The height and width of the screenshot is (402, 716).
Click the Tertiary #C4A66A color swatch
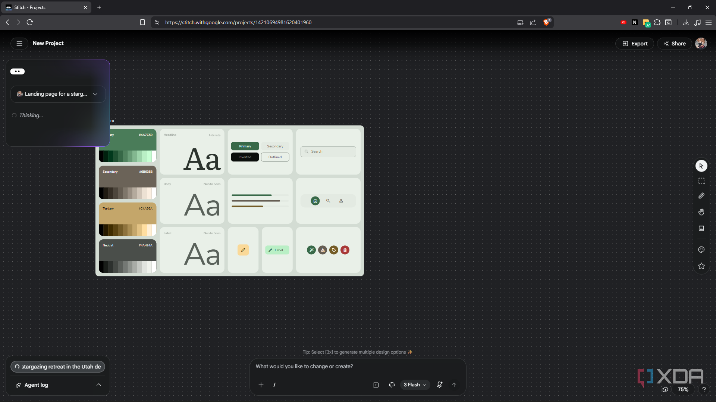128,219
